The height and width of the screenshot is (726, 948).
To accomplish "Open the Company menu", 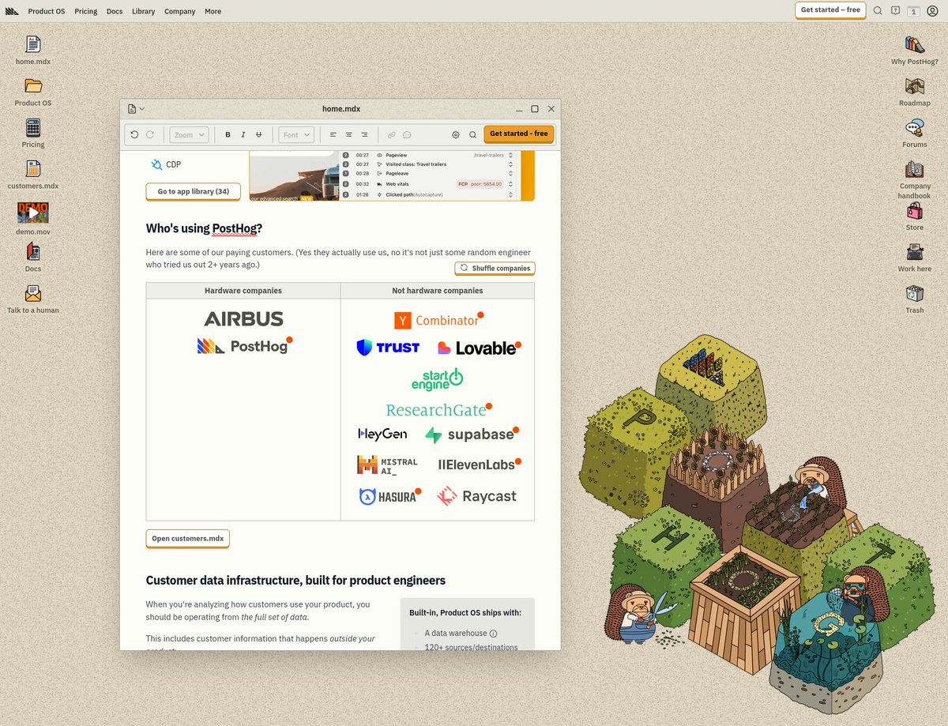I will point(180,12).
